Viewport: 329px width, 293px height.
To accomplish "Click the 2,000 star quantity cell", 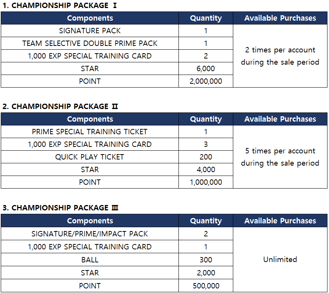I will [x=206, y=273].
